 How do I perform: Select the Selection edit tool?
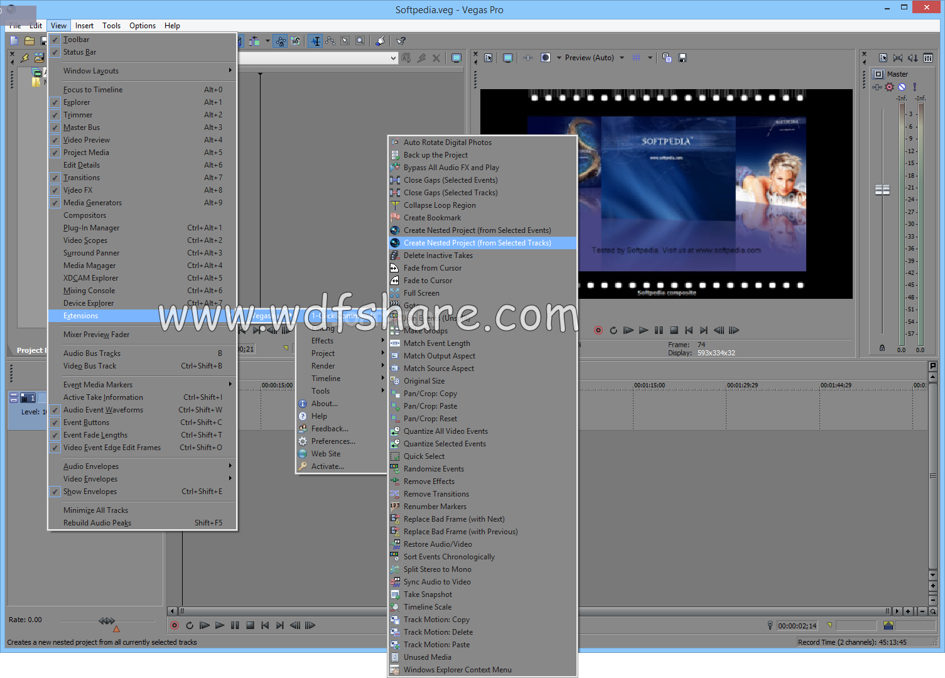click(345, 41)
